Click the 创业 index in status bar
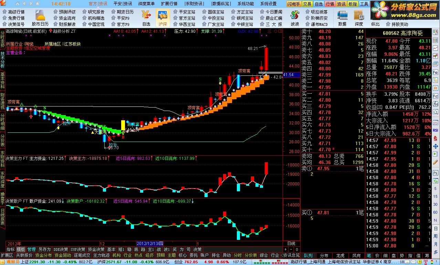The height and width of the screenshot is (265, 440). (178, 262)
